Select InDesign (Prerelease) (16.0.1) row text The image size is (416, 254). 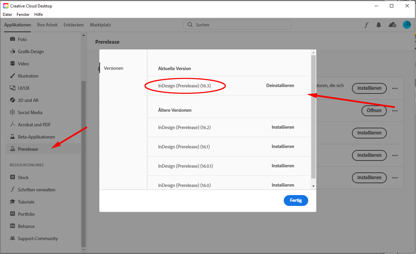pyautogui.click(x=185, y=166)
